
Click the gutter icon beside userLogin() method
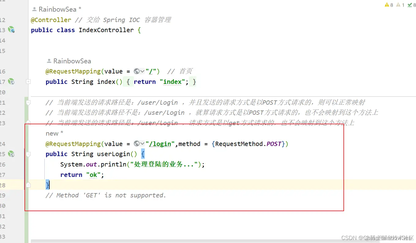[x=11, y=154]
